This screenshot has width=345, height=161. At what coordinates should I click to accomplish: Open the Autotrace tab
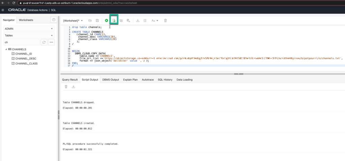point(148,80)
